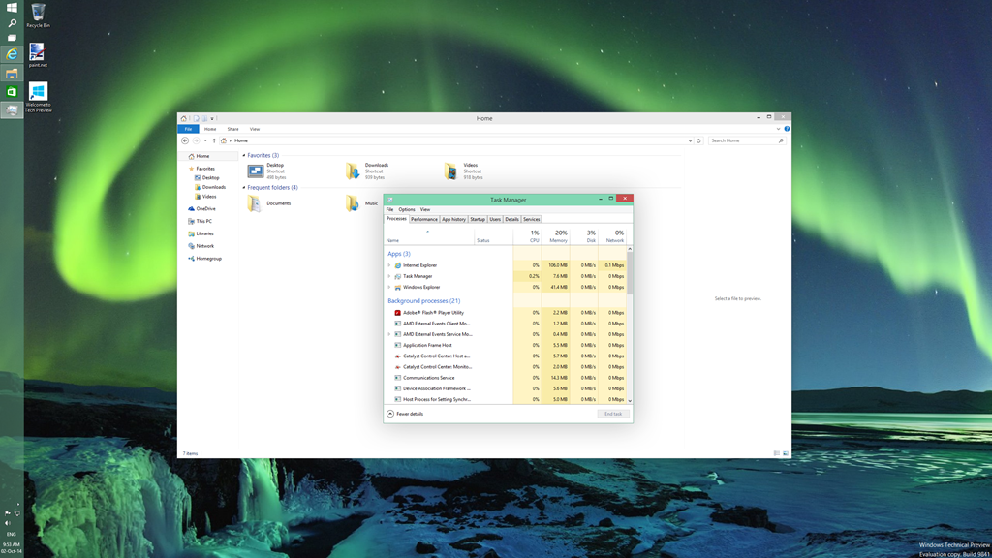Click the Adobe Flash Player Utility process
Viewport: 992px width, 558px height.
tap(433, 313)
